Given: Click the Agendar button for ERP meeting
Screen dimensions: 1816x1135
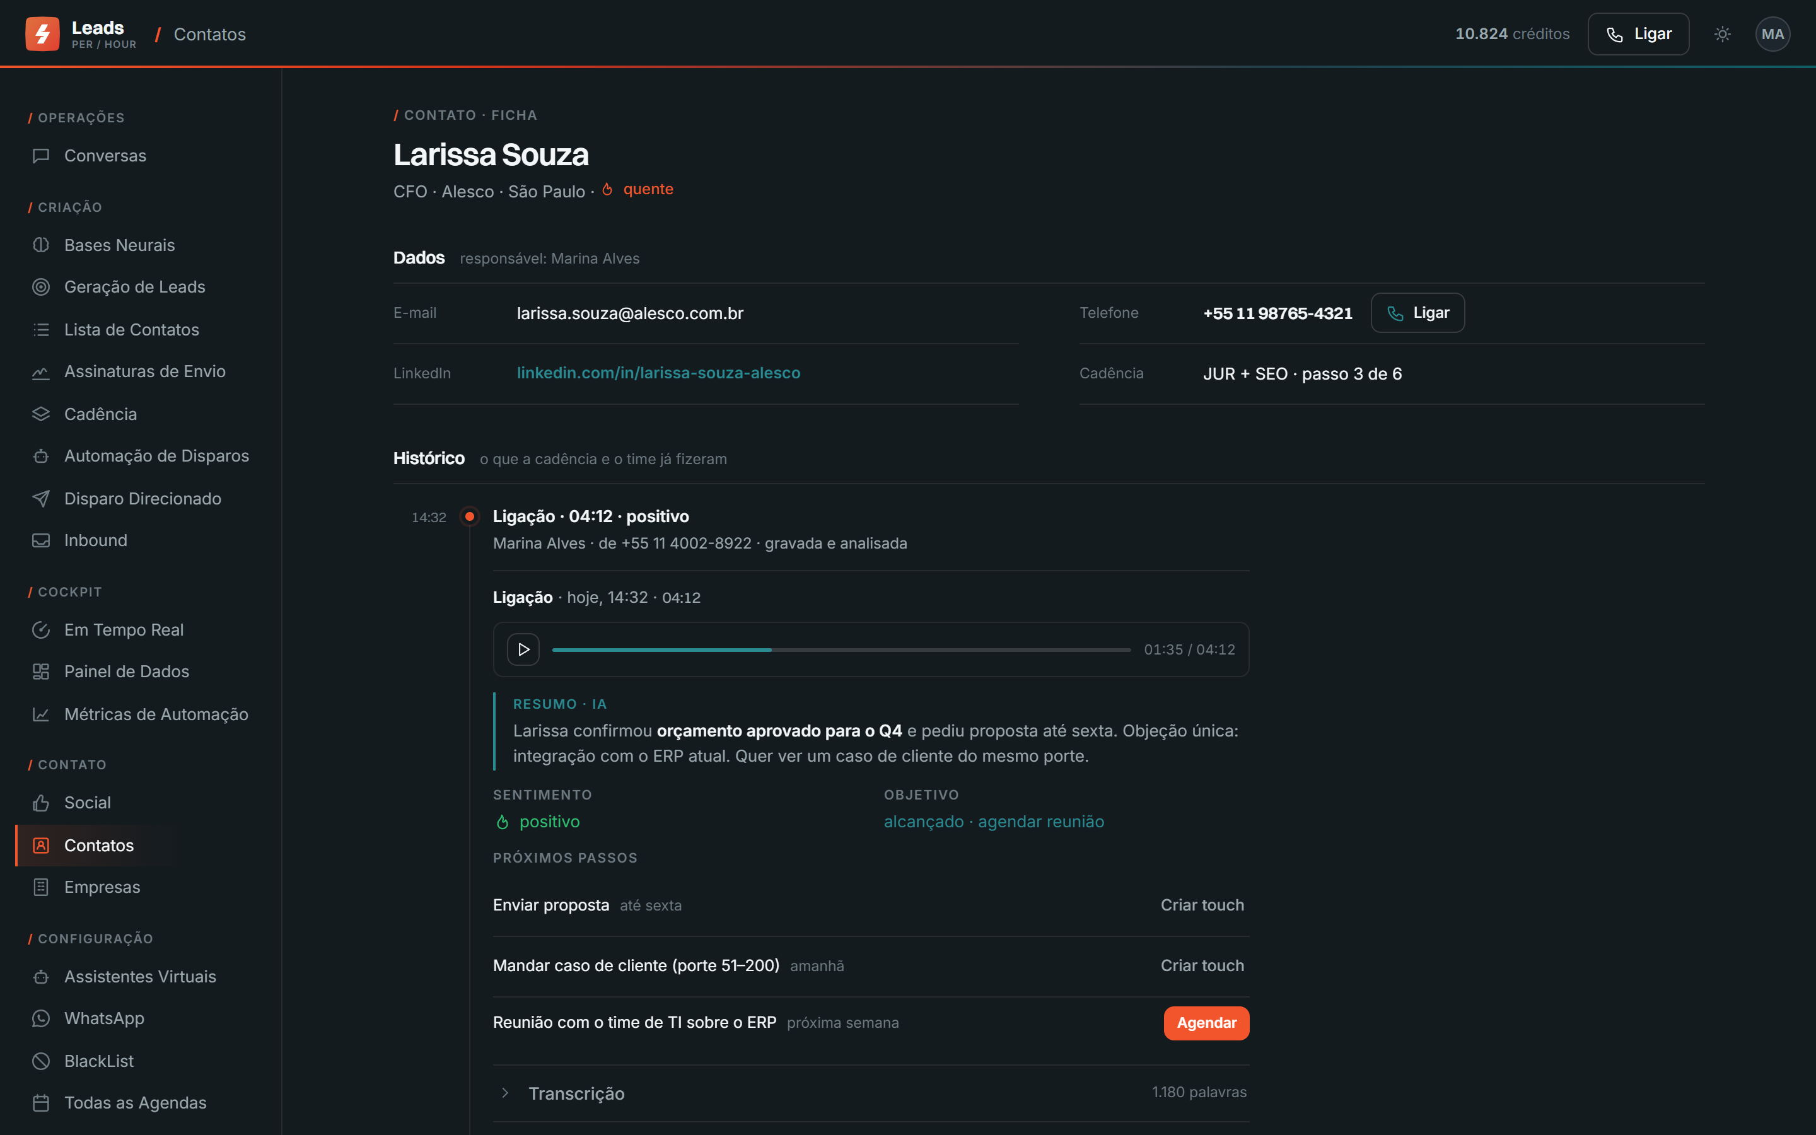Looking at the screenshot, I should click(1206, 1022).
